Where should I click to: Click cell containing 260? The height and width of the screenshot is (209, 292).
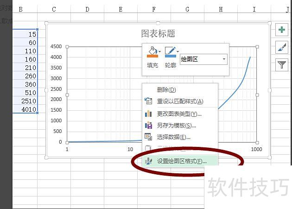pyautogui.click(x=25, y=76)
